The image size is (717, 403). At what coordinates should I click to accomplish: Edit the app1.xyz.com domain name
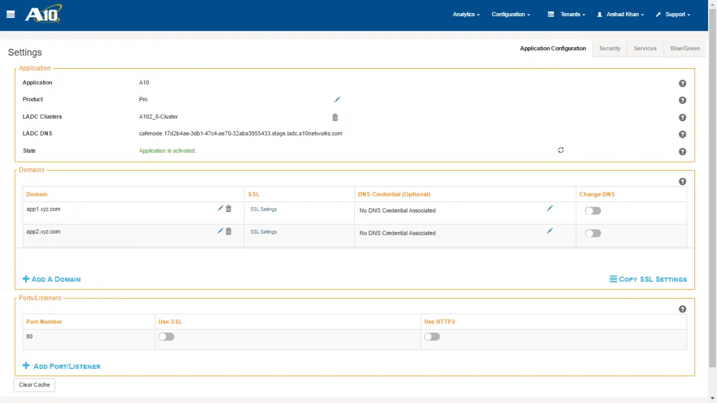(x=220, y=208)
